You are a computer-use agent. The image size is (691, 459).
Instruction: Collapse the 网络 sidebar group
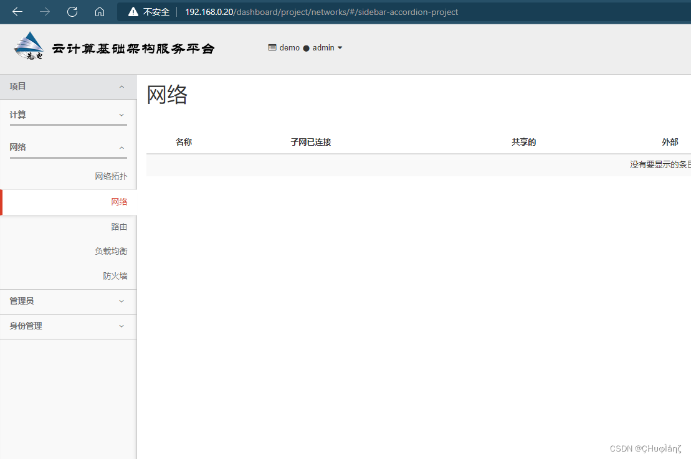(69, 147)
